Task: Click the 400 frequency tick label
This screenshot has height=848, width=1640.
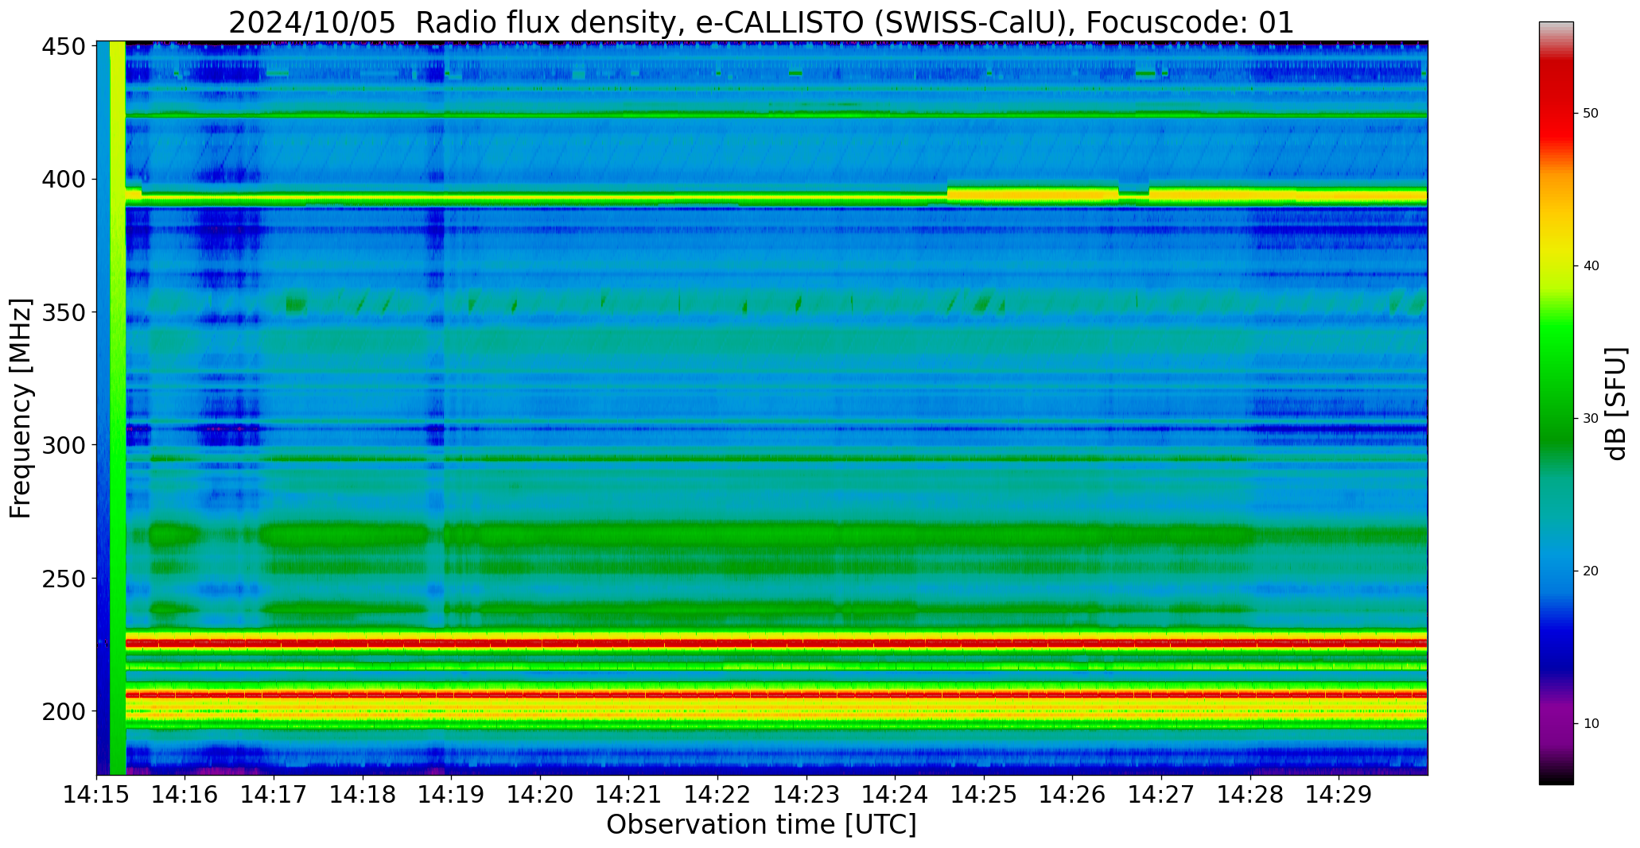Action: (64, 180)
